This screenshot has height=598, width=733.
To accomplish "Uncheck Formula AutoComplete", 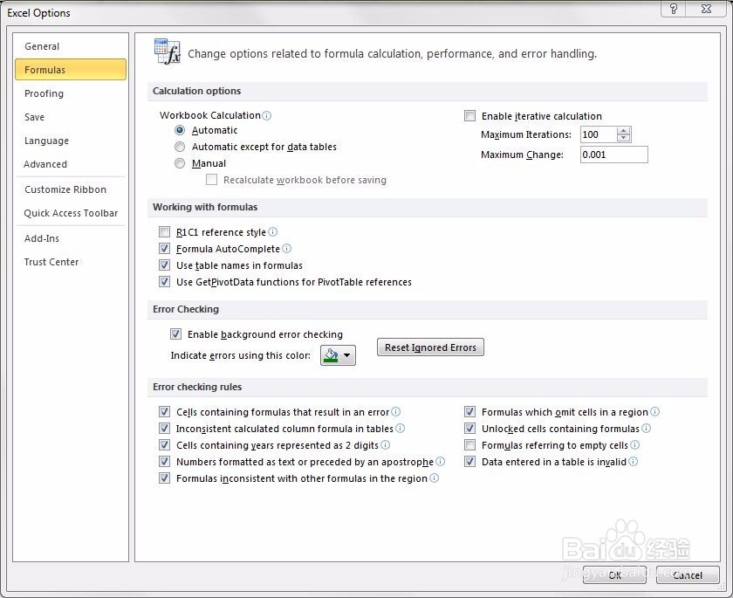I will click(x=165, y=249).
